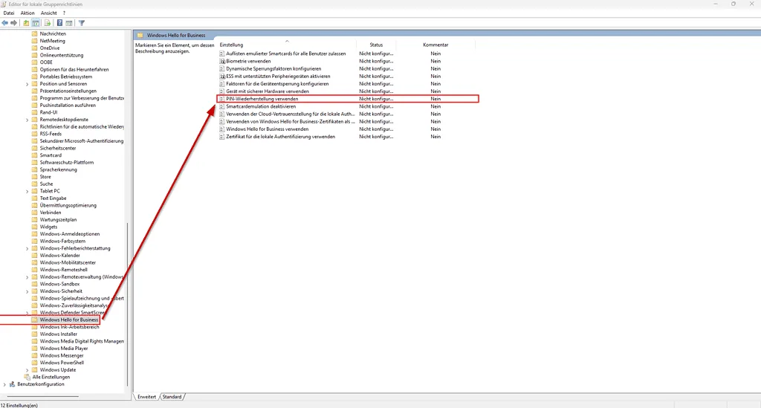
Task: Sort by the Kommentar column header
Action: 435,45
